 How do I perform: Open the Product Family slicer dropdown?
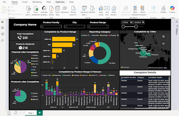click(51, 27)
